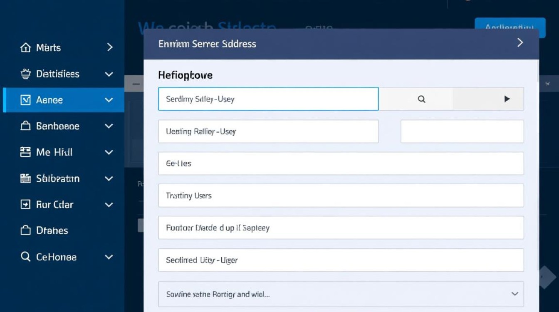
Task: Click the Trastiny Users input field
Action: 341,196
